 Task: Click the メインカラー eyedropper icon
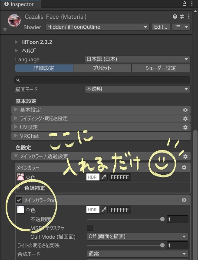click(x=104, y=177)
